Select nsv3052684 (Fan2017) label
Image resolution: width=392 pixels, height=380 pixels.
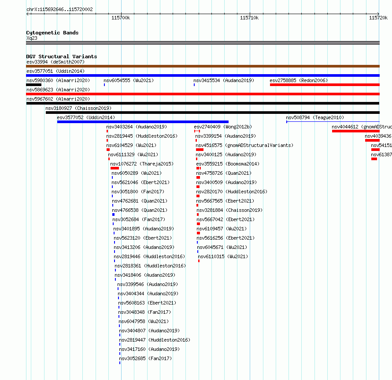139,219
